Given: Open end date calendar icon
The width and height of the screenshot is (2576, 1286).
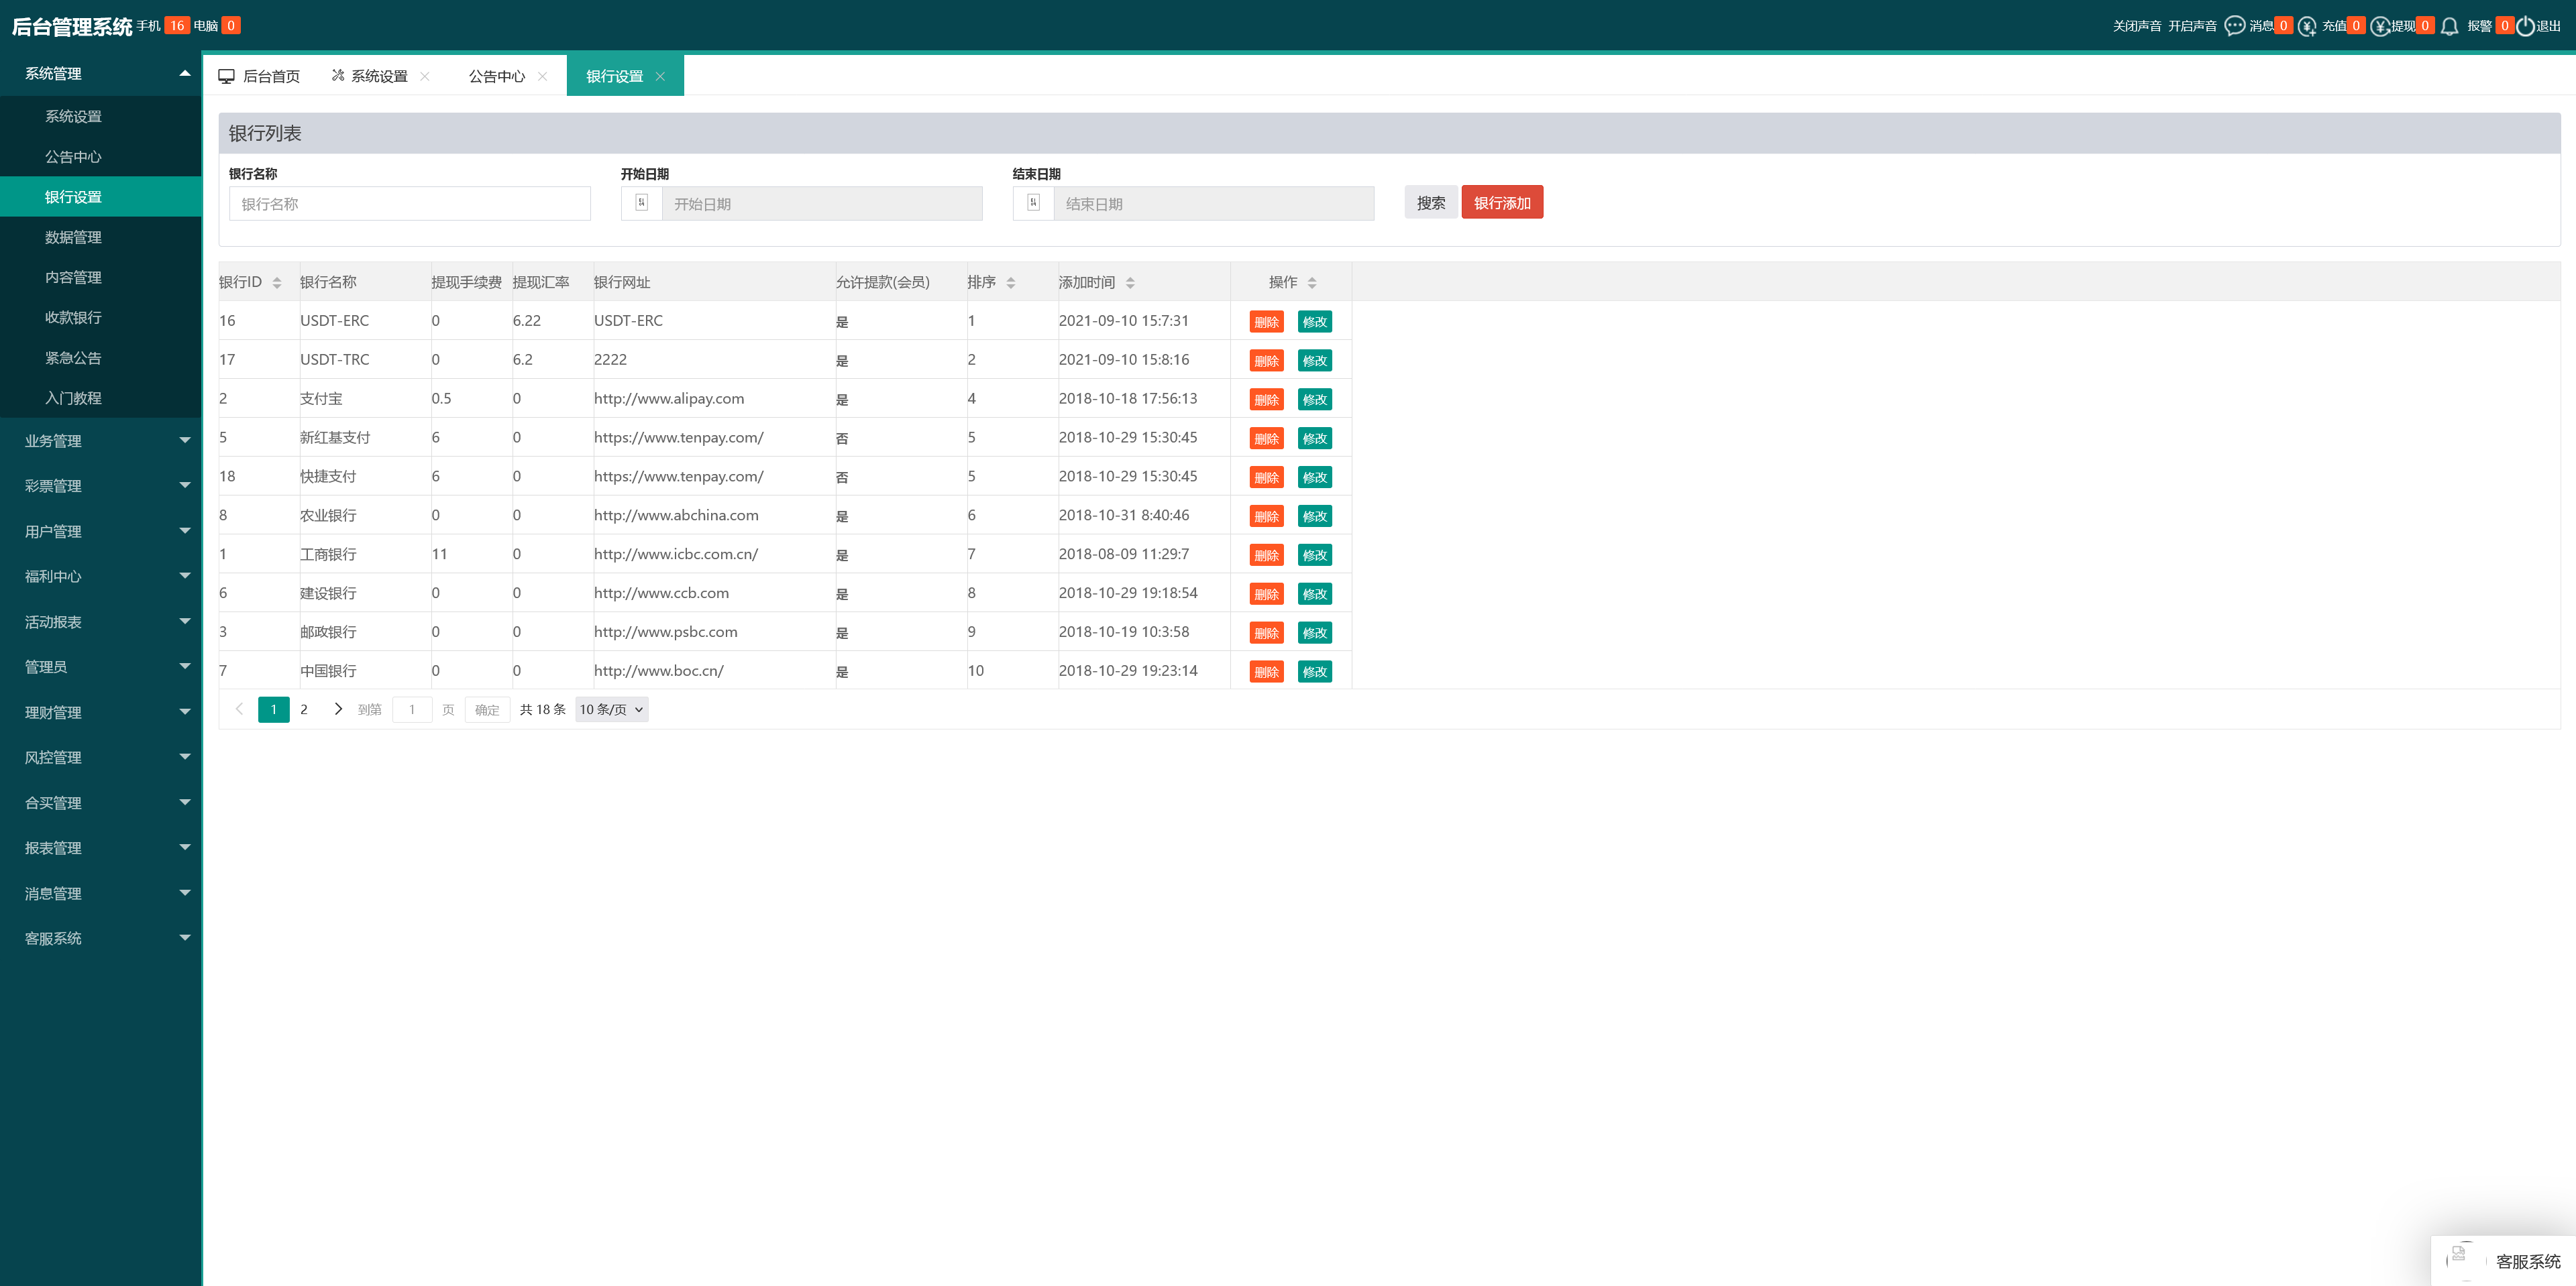Looking at the screenshot, I should (x=1033, y=203).
